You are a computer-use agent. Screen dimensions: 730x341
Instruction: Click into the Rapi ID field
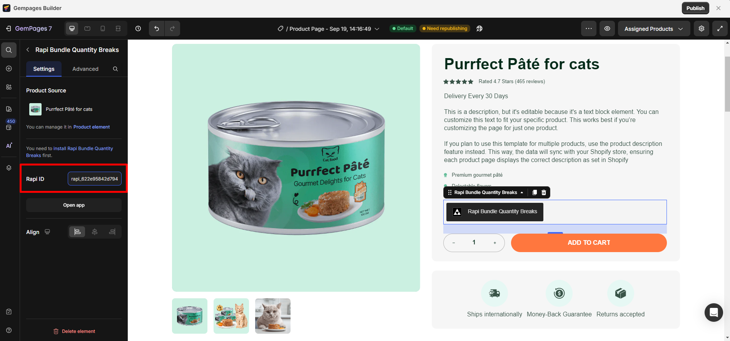tap(95, 179)
